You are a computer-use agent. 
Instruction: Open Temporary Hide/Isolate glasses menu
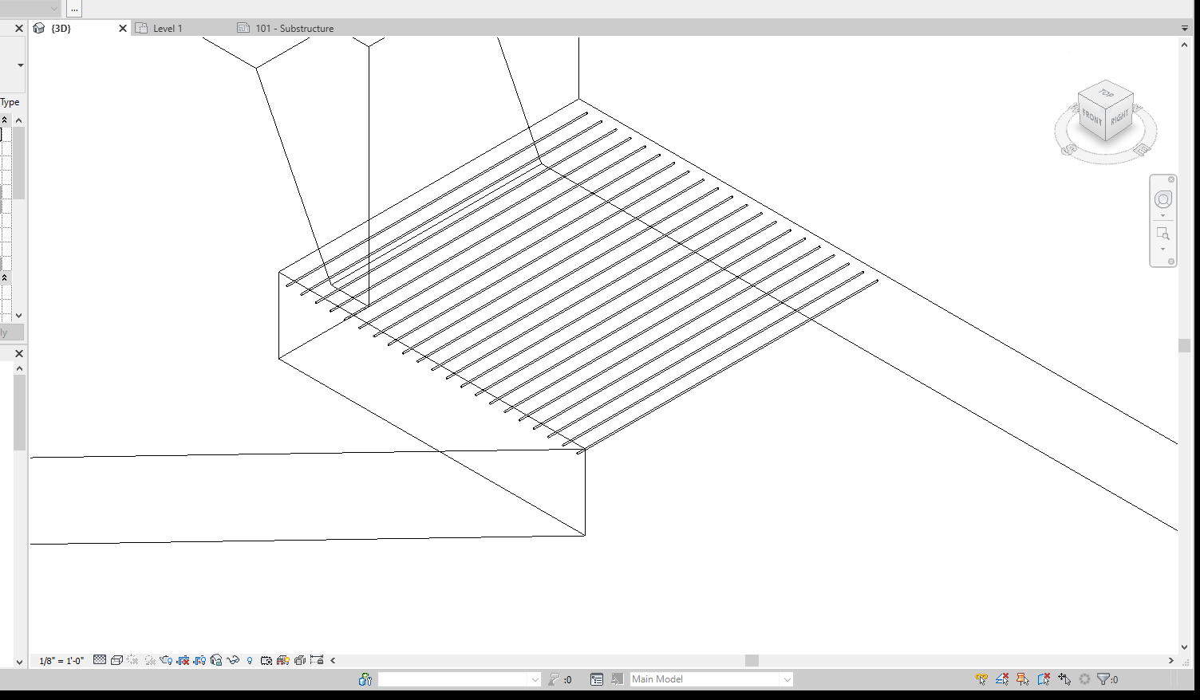(x=232, y=660)
